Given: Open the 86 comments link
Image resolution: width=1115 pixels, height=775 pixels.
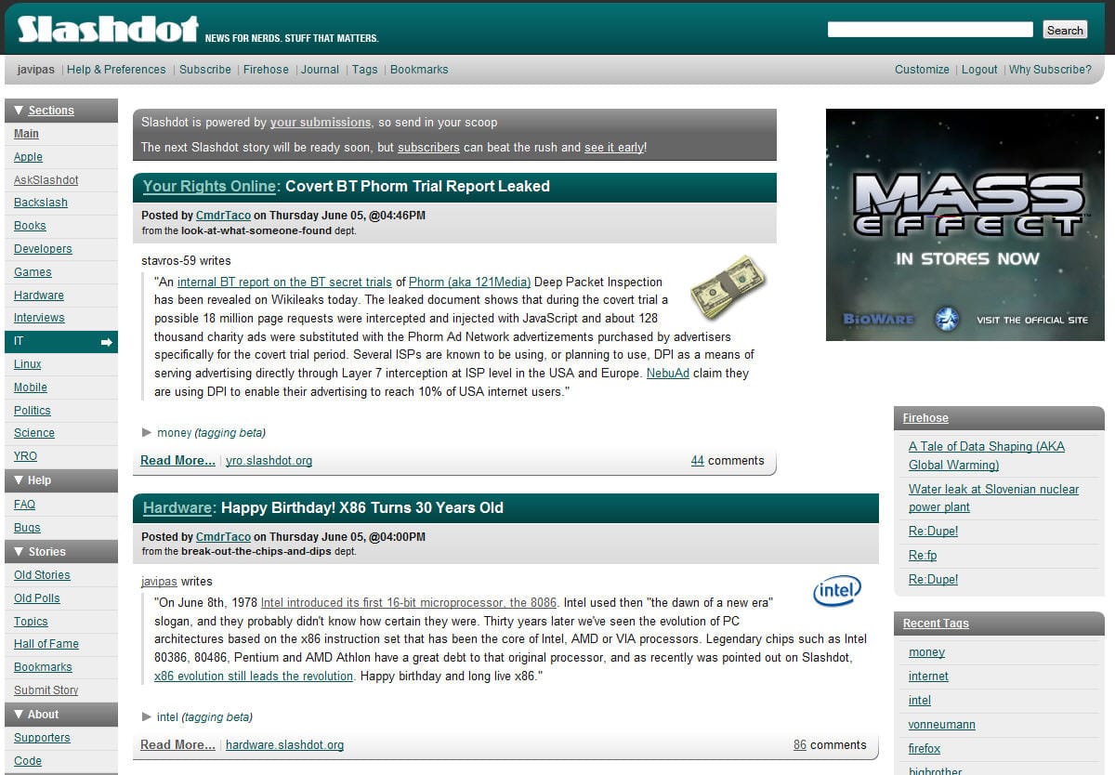Looking at the screenshot, I should pos(800,744).
